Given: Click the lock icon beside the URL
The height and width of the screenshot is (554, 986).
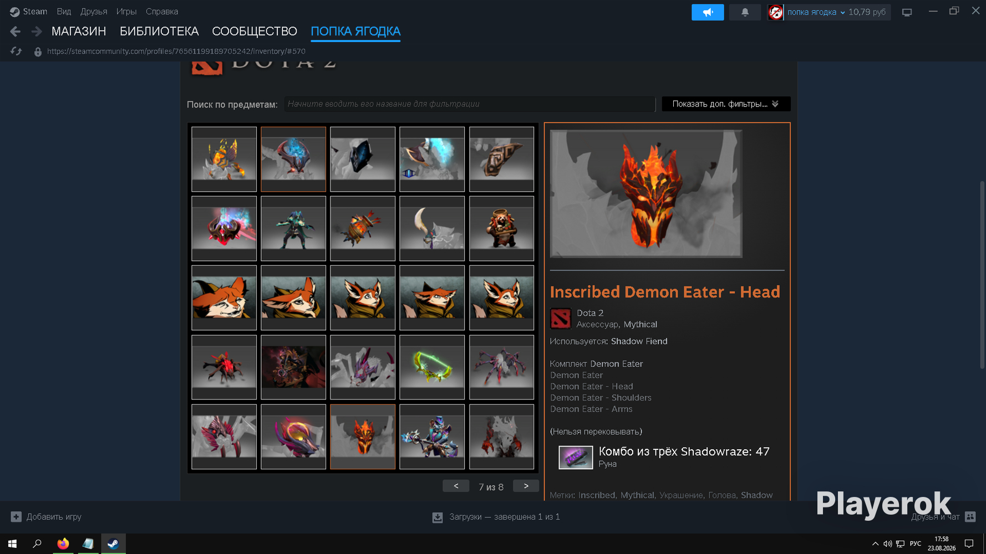Looking at the screenshot, I should tap(38, 52).
